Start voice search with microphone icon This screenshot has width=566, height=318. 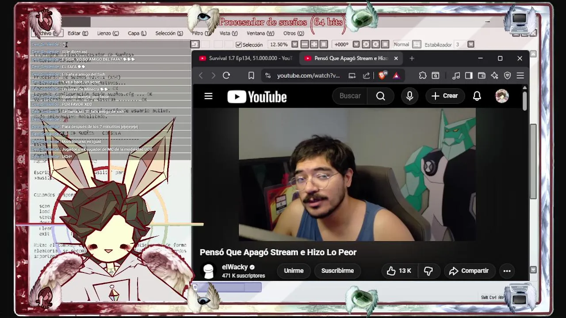pyautogui.click(x=409, y=96)
